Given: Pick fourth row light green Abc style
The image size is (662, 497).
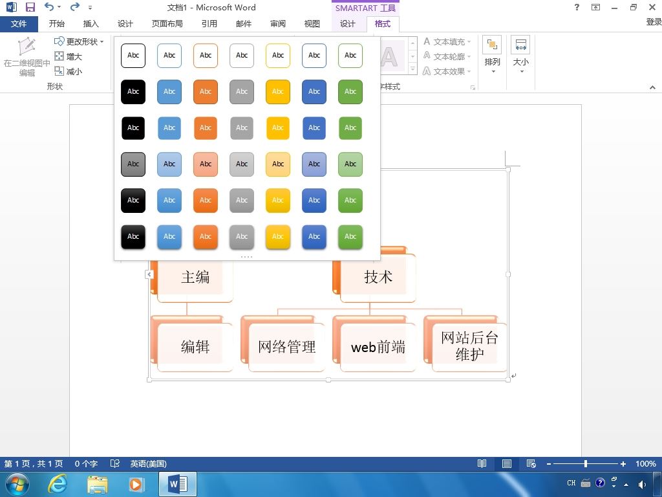Looking at the screenshot, I should [x=350, y=164].
